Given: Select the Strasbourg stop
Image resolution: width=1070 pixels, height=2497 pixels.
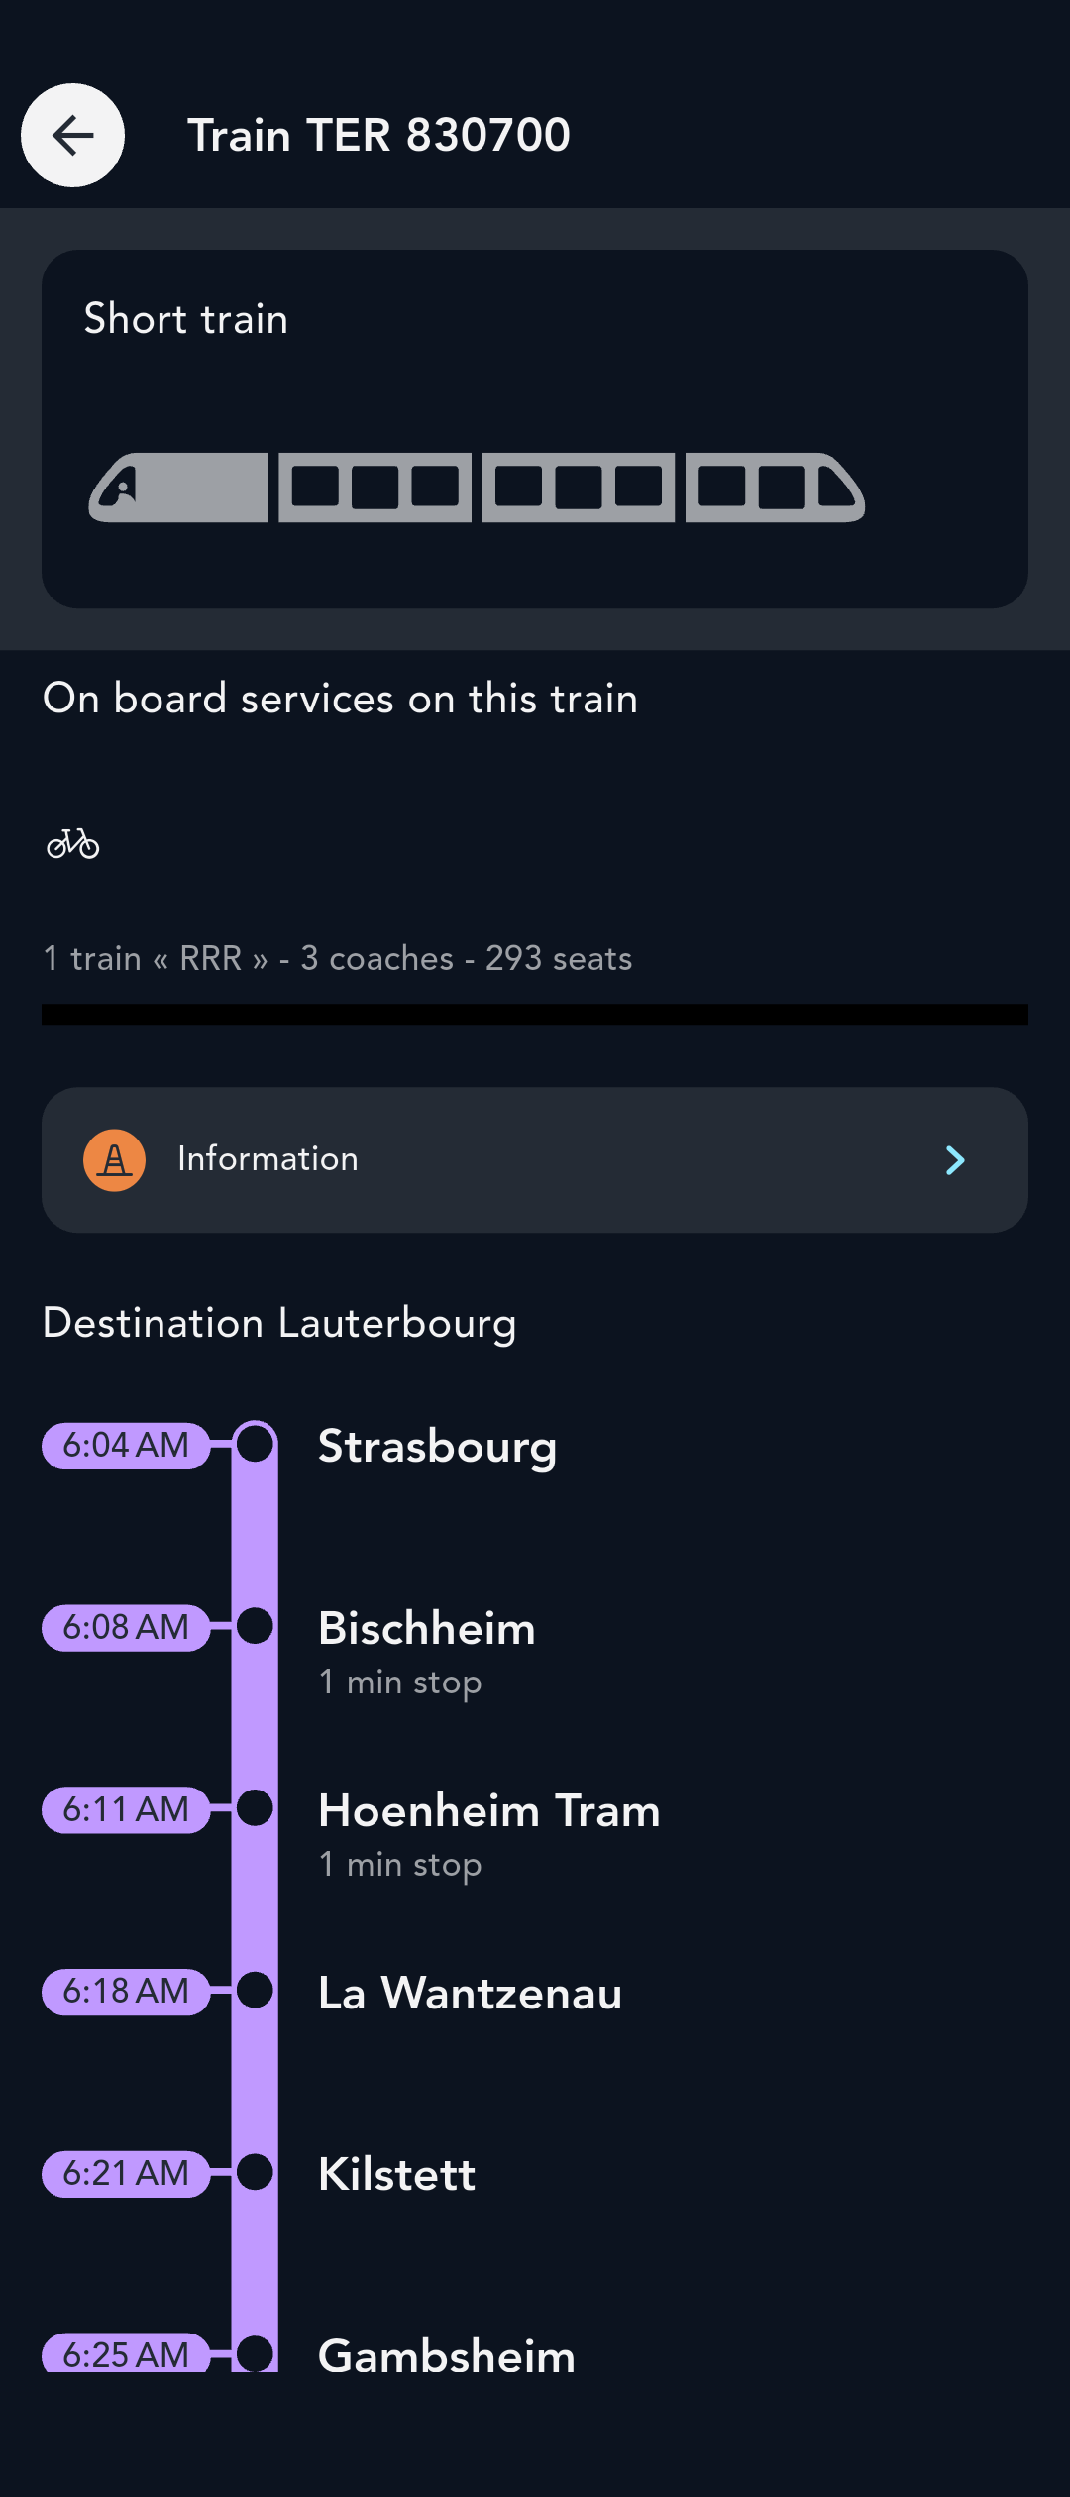Looking at the screenshot, I should point(437,1447).
